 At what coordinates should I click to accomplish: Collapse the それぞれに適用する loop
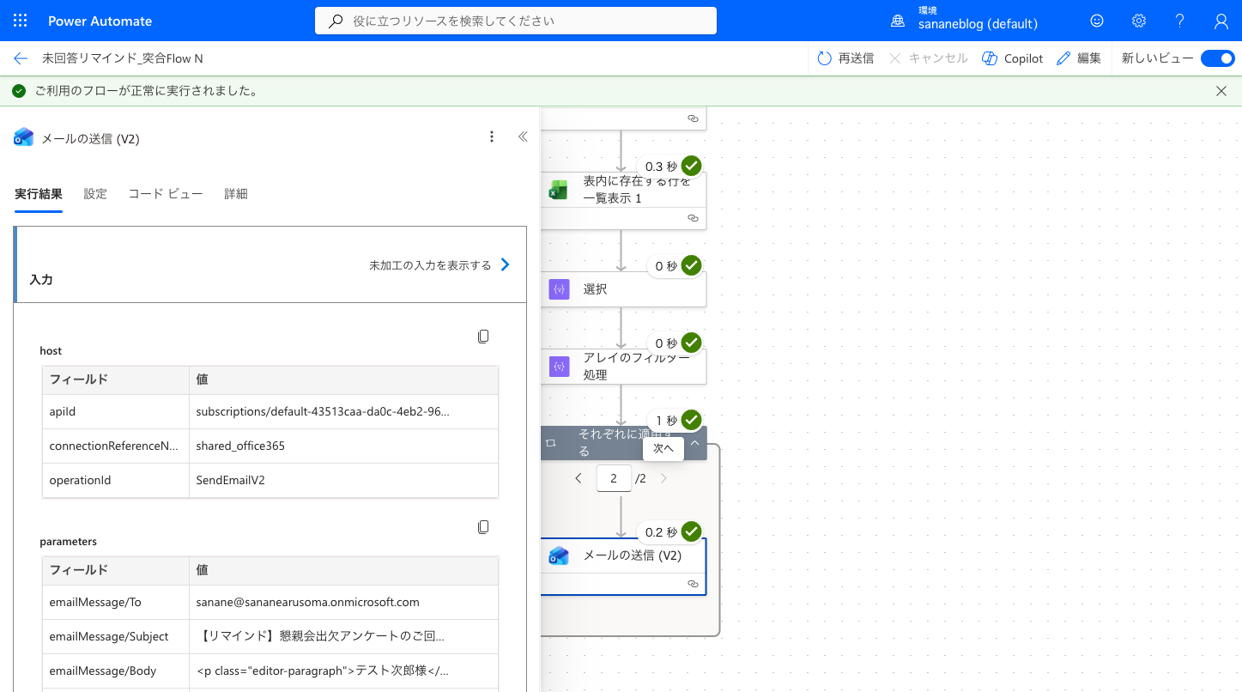tap(695, 443)
